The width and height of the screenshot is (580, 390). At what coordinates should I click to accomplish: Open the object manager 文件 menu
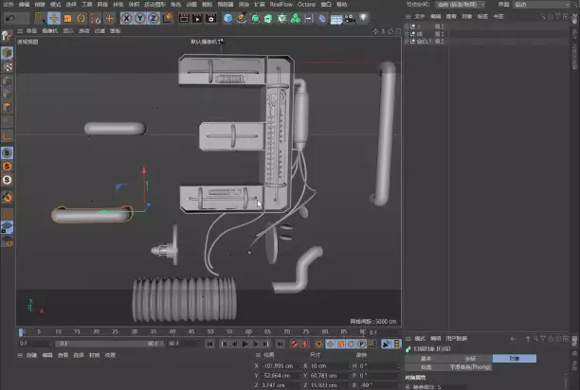[420, 16]
